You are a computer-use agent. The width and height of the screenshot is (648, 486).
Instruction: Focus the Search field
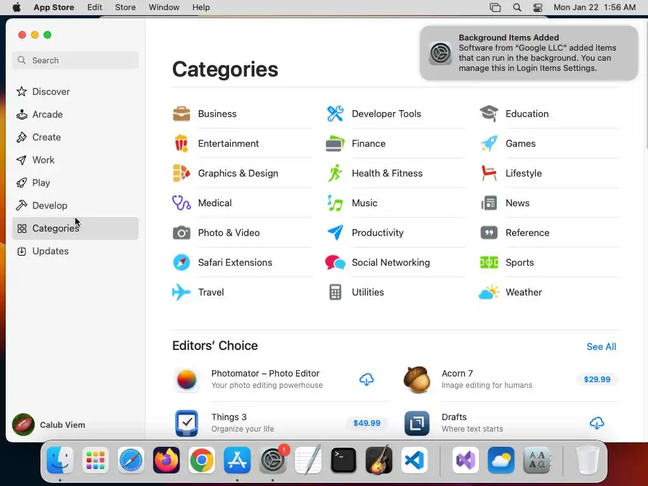tap(75, 60)
